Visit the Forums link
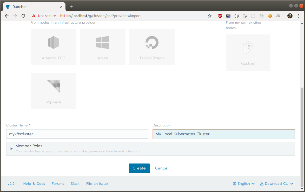305x192 pixels. 58,184
